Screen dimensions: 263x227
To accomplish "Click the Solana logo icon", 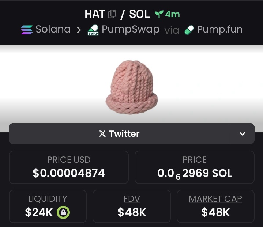I will tap(27, 30).
